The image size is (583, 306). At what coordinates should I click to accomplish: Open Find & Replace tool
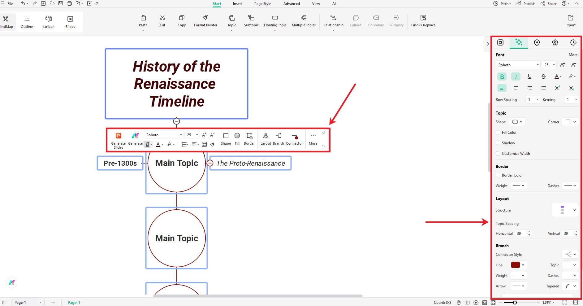pyautogui.click(x=423, y=21)
